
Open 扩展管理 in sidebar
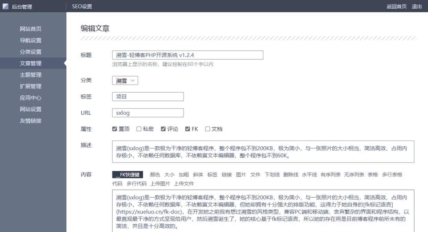[31, 86]
